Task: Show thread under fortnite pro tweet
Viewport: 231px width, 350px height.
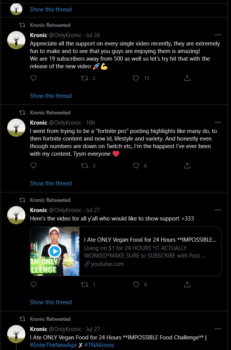Action: click(x=51, y=183)
